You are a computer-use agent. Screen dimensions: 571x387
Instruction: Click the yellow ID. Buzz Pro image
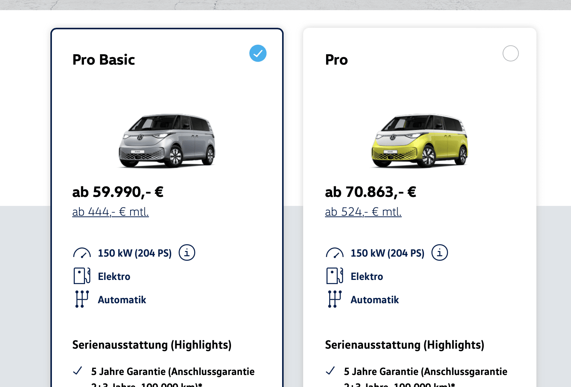point(420,141)
